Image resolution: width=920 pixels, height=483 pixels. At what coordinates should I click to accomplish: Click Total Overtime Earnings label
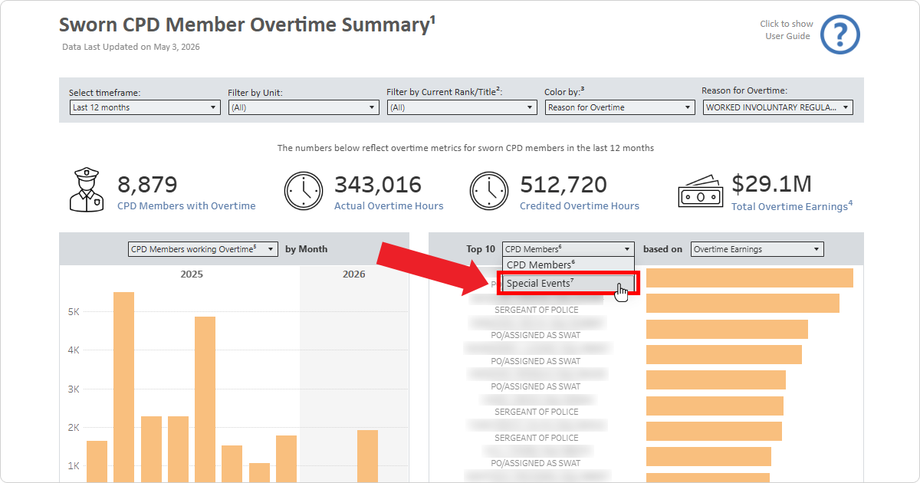[x=792, y=205]
